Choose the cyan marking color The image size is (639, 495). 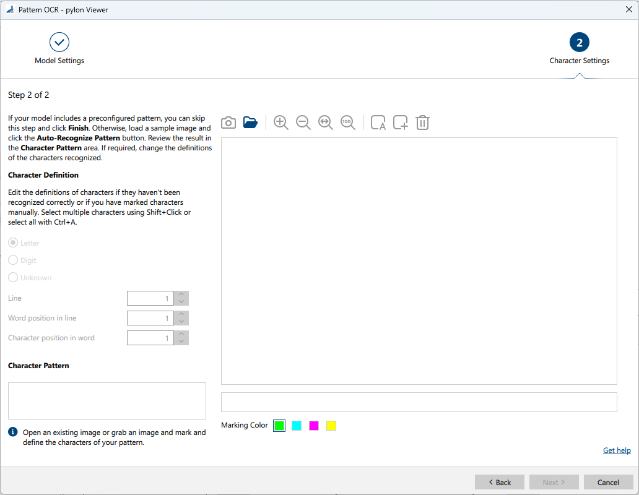pyautogui.click(x=297, y=426)
